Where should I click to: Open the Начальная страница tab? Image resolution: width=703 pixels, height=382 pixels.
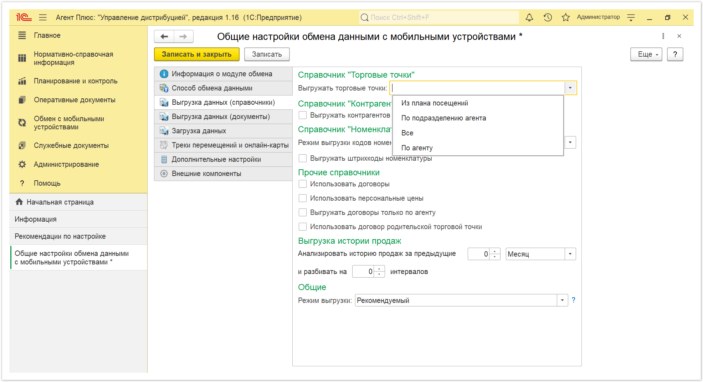click(x=78, y=202)
